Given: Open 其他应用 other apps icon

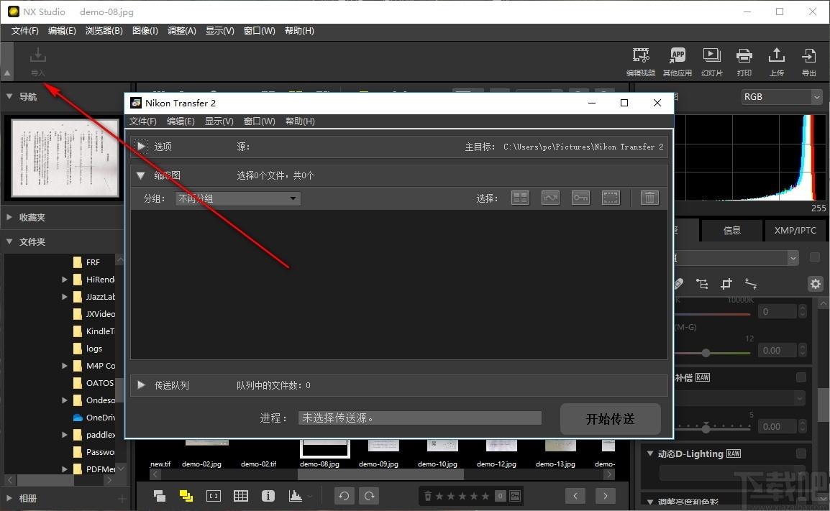Looking at the screenshot, I should (678, 61).
